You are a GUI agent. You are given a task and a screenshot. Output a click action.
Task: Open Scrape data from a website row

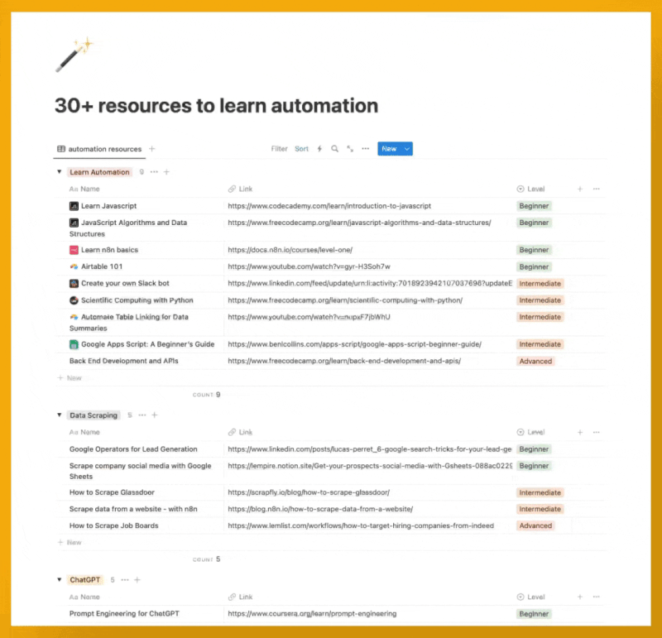(133, 509)
